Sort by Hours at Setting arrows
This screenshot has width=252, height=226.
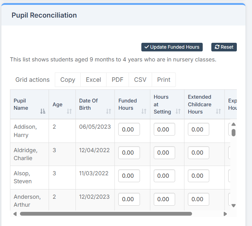(178, 111)
